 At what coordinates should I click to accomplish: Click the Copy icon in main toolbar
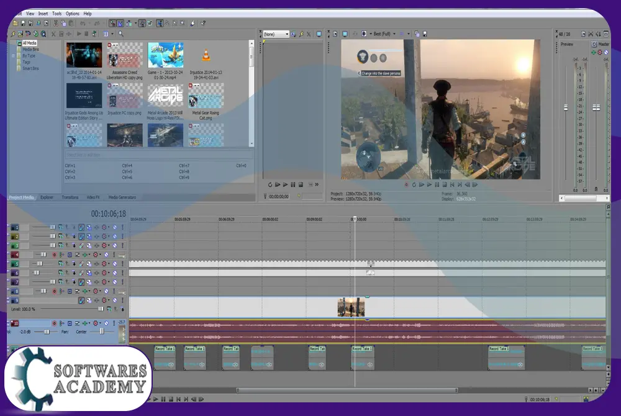pos(63,24)
